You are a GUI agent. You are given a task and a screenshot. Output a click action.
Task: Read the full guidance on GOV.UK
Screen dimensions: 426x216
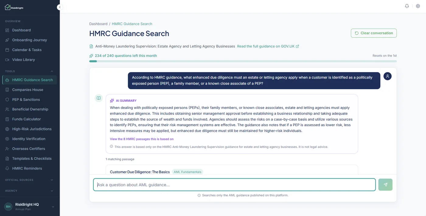pyautogui.click(x=268, y=46)
